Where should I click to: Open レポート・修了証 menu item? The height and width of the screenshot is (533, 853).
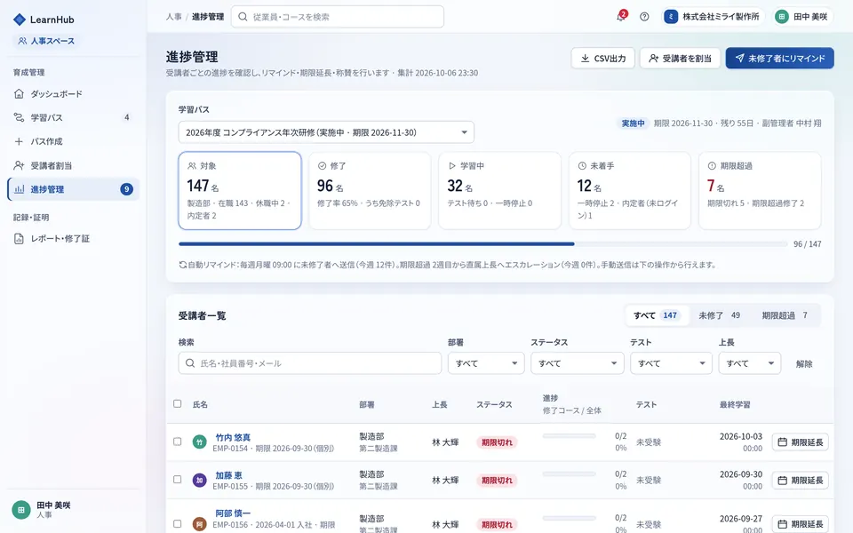[74, 239]
